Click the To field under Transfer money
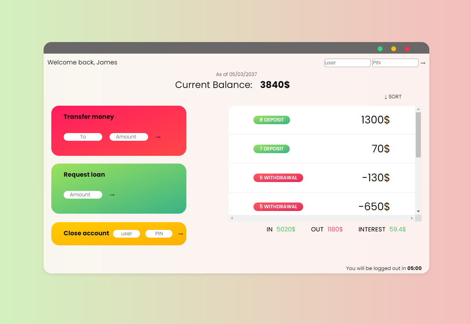Viewport: 471px width, 324px height. [x=83, y=137]
